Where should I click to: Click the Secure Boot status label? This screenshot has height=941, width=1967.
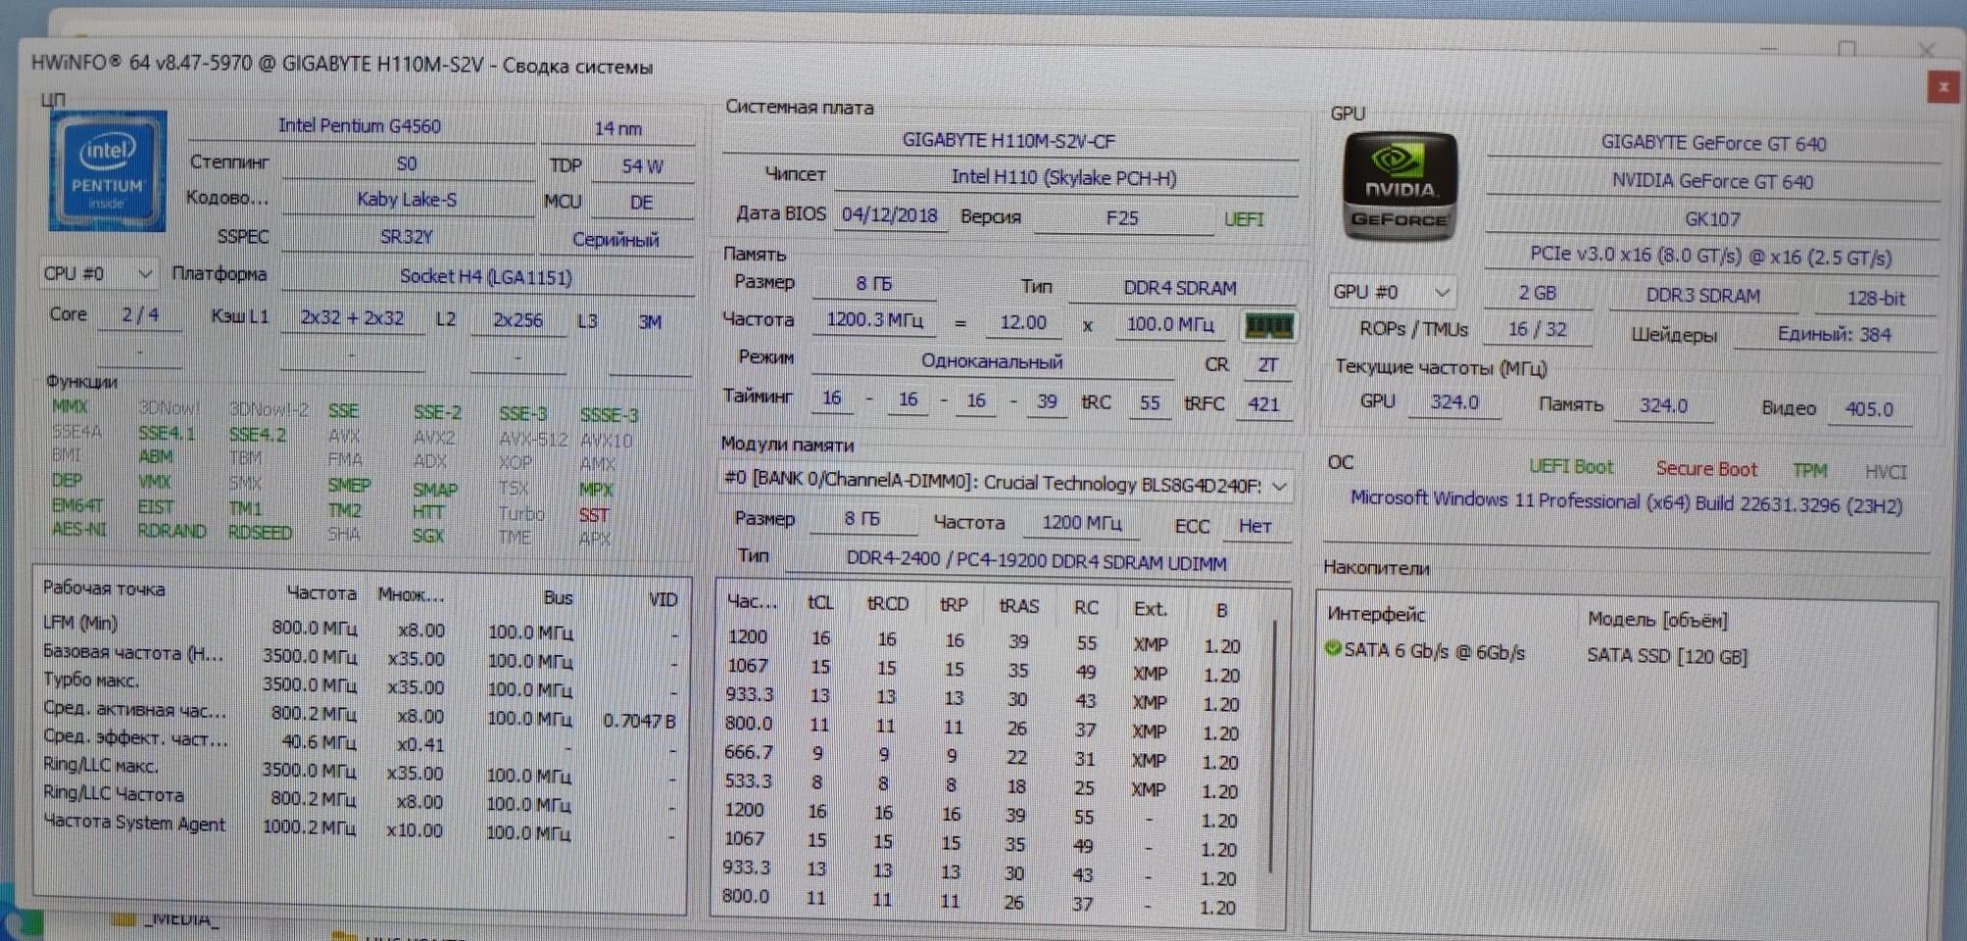pos(1706,469)
